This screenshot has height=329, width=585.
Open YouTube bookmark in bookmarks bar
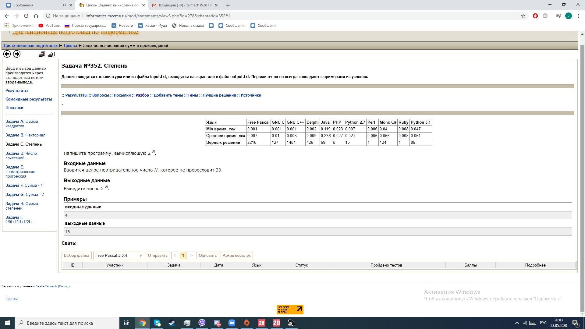pos(49,26)
